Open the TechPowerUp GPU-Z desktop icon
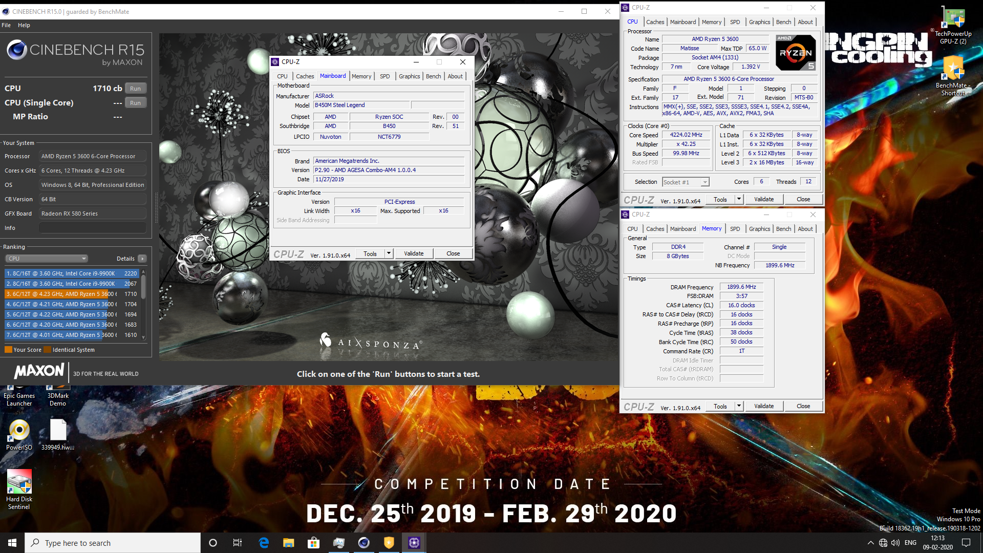Screen dimensions: 983x553 point(952,26)
